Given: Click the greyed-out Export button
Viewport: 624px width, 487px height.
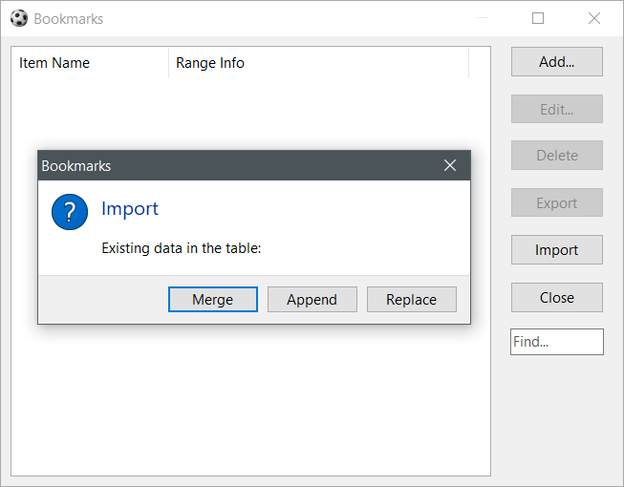Looking at the screenshot, I should click(x=557, y=202).
